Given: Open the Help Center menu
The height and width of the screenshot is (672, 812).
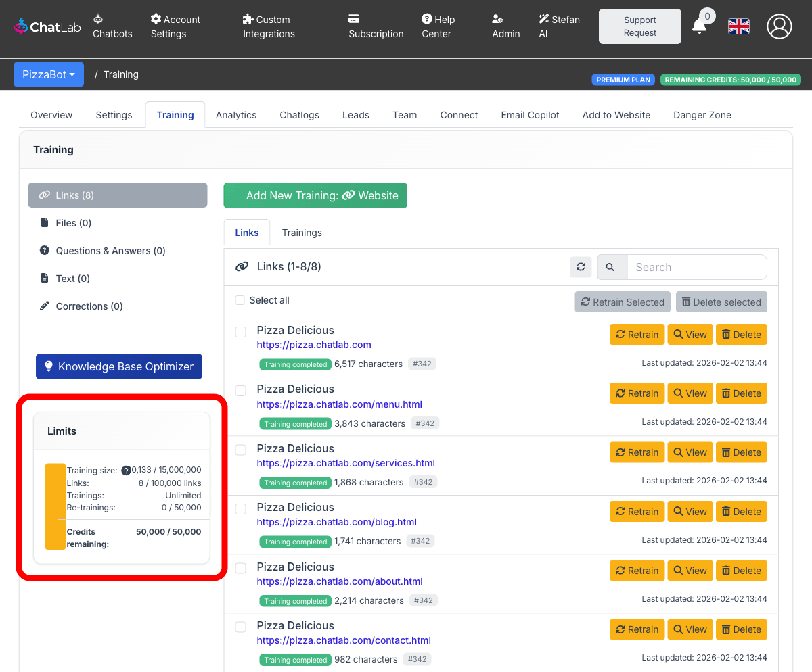Looking at the screenshot, I should [438, 26].
